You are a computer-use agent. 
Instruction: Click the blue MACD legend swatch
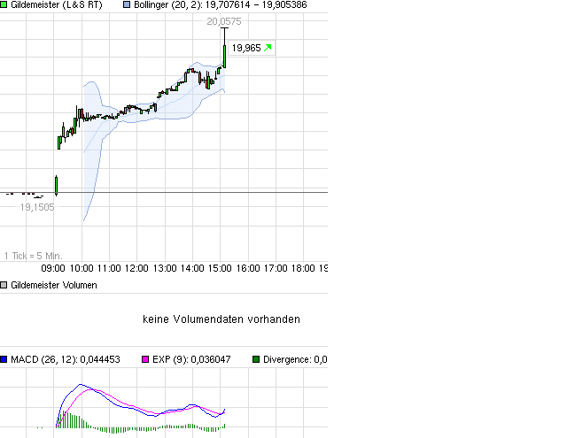4,359
